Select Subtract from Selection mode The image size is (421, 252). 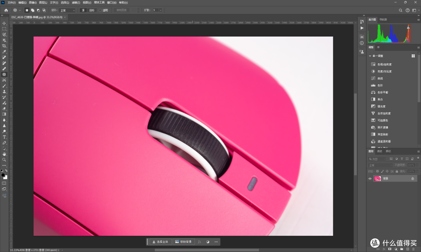pyautogui.click(x=38, y=10)
